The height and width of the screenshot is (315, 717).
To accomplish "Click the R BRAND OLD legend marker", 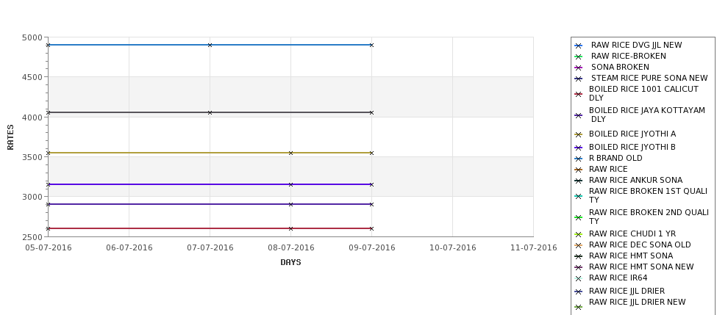I will pos(579,159).
